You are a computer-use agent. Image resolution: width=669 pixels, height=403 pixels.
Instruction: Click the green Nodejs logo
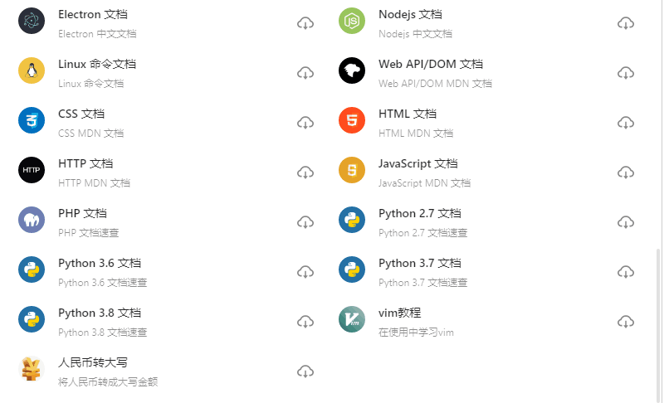coord(352,21)
